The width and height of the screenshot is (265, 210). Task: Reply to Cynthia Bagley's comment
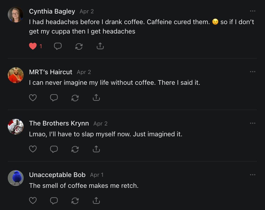pos(58,46)
